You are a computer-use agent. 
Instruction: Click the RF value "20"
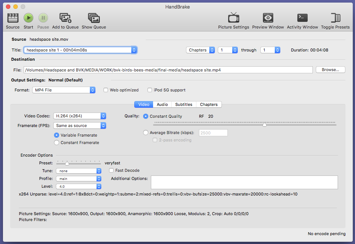[x=210, y=116]
